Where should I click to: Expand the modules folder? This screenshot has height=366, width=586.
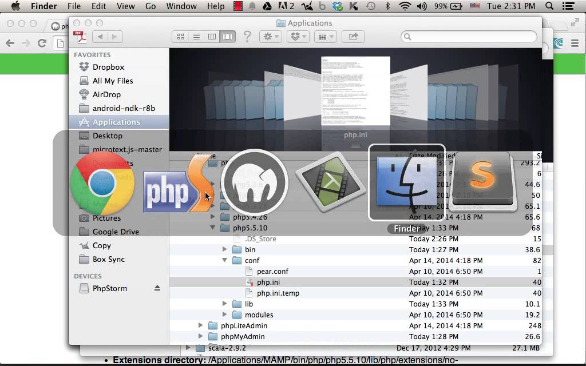tap(224, 315)
